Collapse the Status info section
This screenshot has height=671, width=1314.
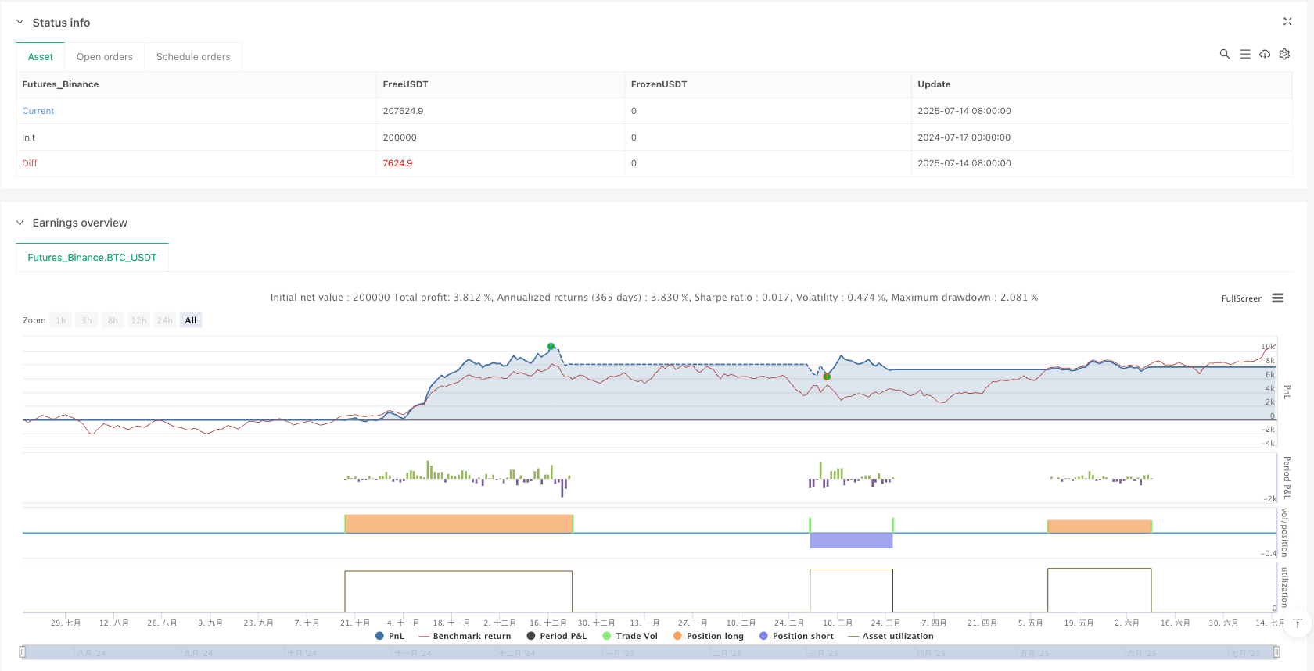[x=20, y=23]
